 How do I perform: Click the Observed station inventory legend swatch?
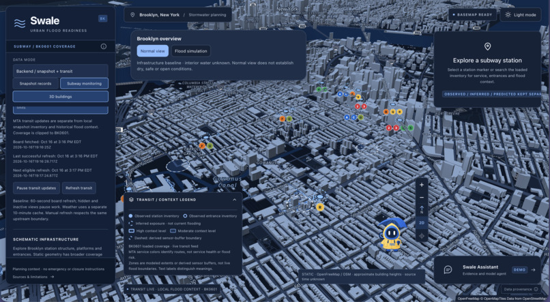pyautogui.click(x=131, y=216)
